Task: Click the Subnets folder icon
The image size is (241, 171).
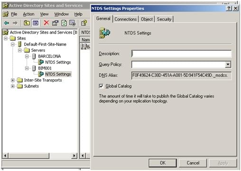Action: [20, 86]
